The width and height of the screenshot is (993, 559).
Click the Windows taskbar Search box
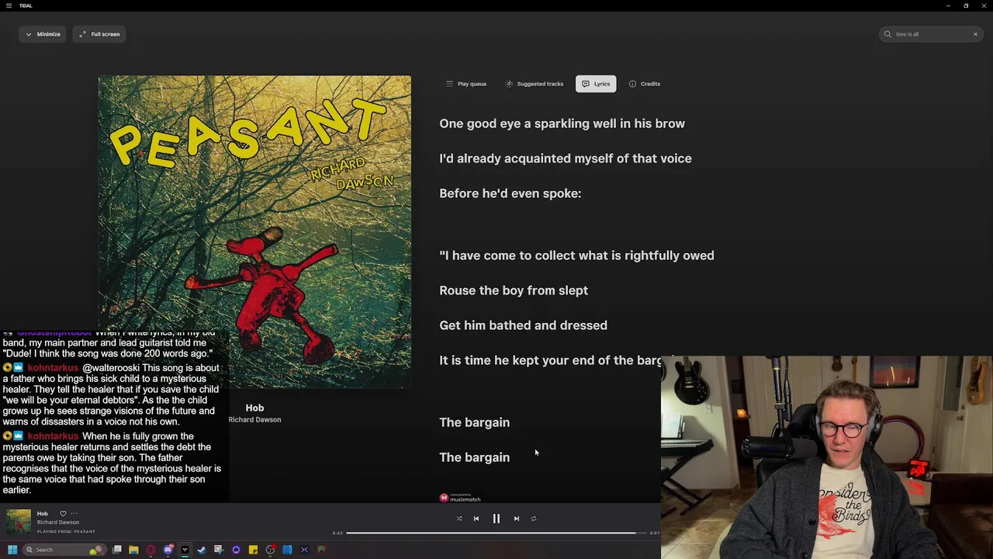64,550
